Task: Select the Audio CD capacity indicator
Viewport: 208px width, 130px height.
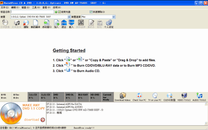Action: [x=46, y=97]
